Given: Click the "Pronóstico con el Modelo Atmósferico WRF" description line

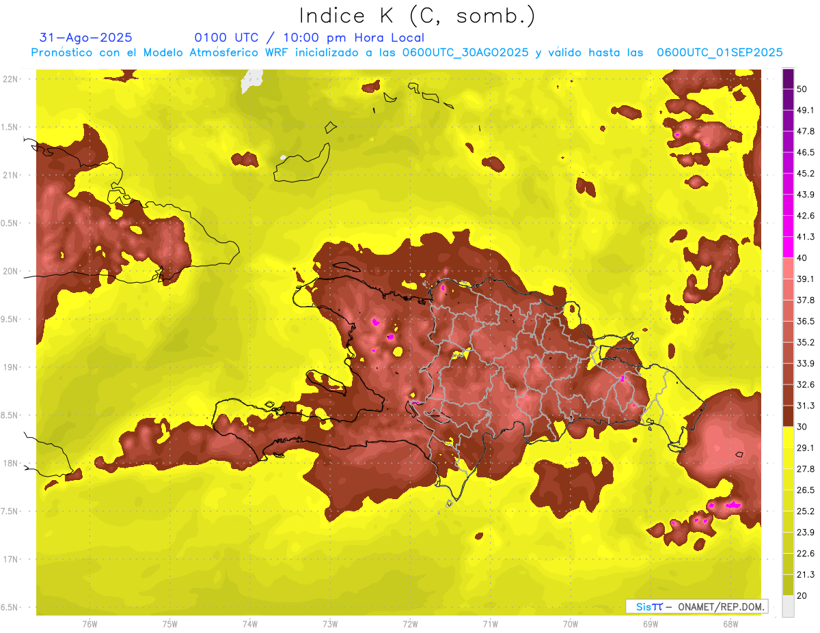Looking at the screenshot, I should (407, 52).
